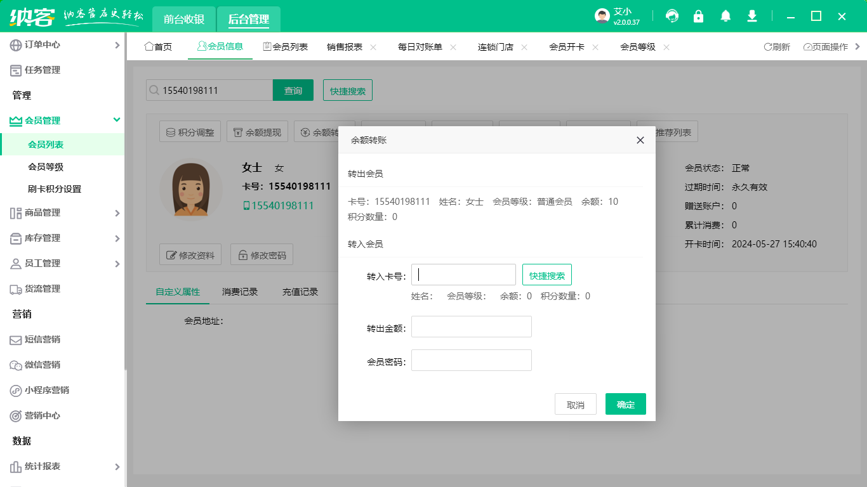Open the notification bell in the title bar
The image size is (867, 487).
pyautogui.click(x=725, y=16)
